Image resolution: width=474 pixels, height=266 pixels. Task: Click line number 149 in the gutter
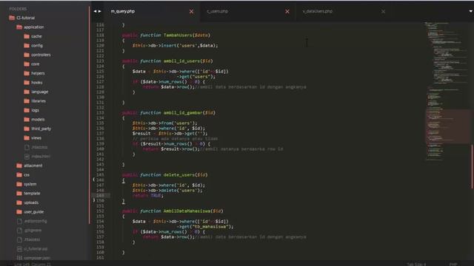[x=100, y=195]
